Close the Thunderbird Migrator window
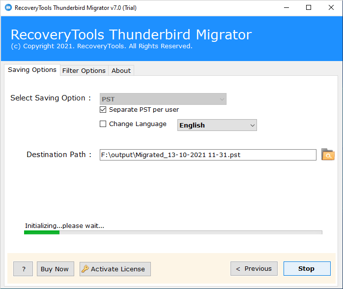The width and height of the screenshot is (343, 289). coord(331,8)
